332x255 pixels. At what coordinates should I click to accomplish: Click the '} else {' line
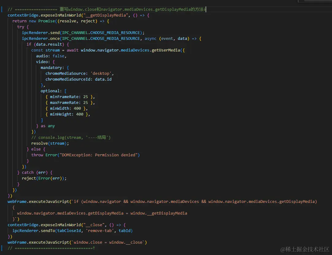point(36,149)
